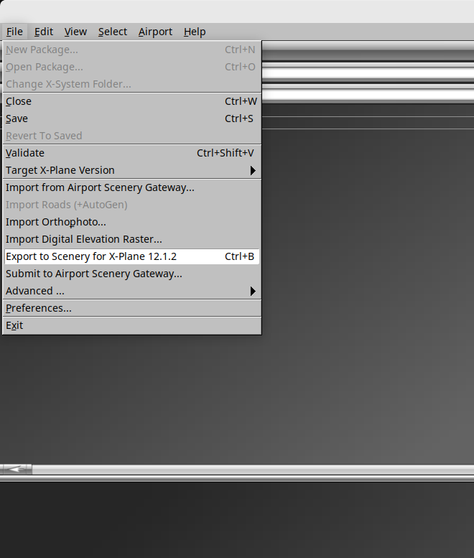Click the left arrow scrollbar button
Image resolution: width=474 pixels, height=558 pixels.
click(16, 470)
